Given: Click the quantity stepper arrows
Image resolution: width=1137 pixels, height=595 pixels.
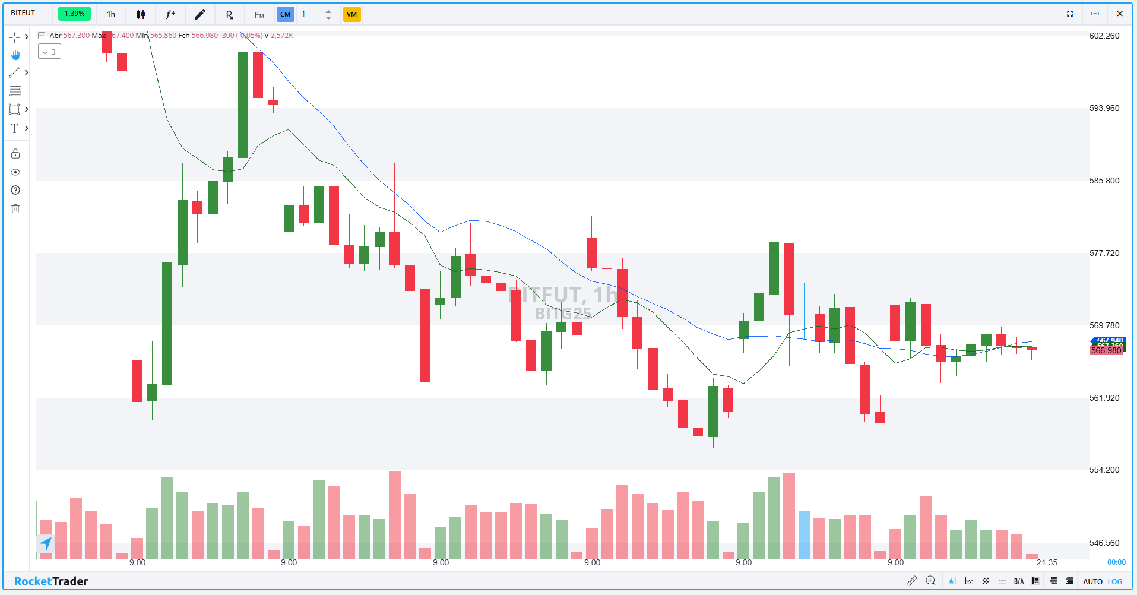Looking at the screenshot, I should point(328,14).
